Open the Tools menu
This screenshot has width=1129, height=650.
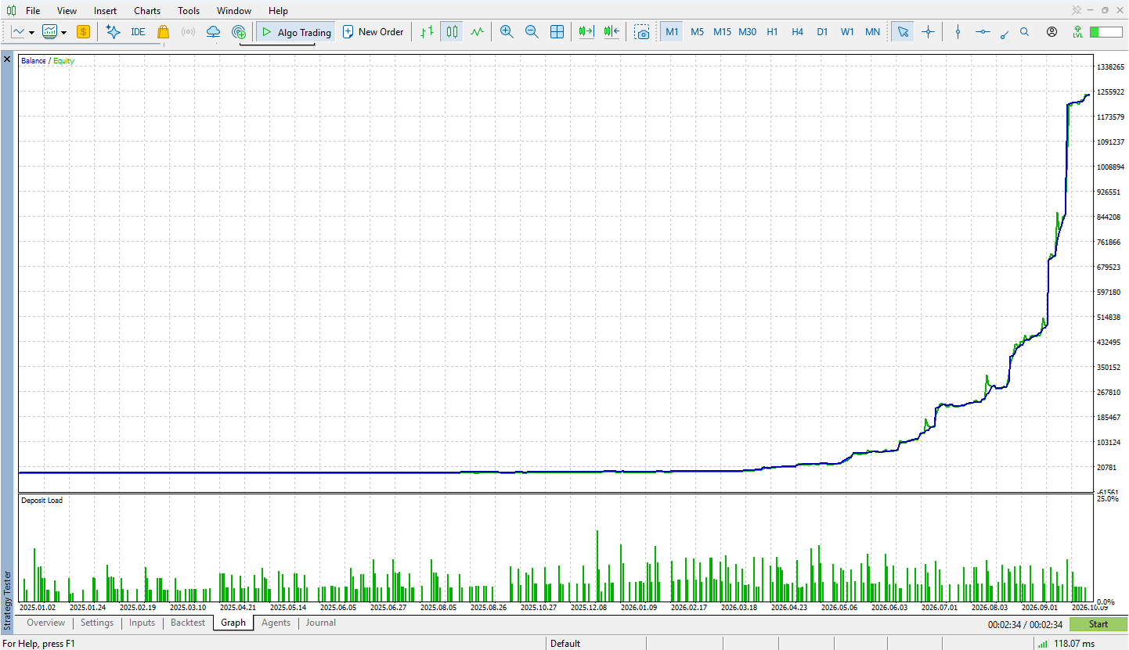(189, 10)
